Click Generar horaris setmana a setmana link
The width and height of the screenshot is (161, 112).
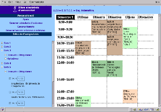[x=26, y=30]
